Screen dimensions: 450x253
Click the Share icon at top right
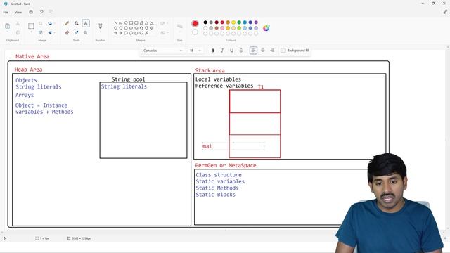(445, 12)
